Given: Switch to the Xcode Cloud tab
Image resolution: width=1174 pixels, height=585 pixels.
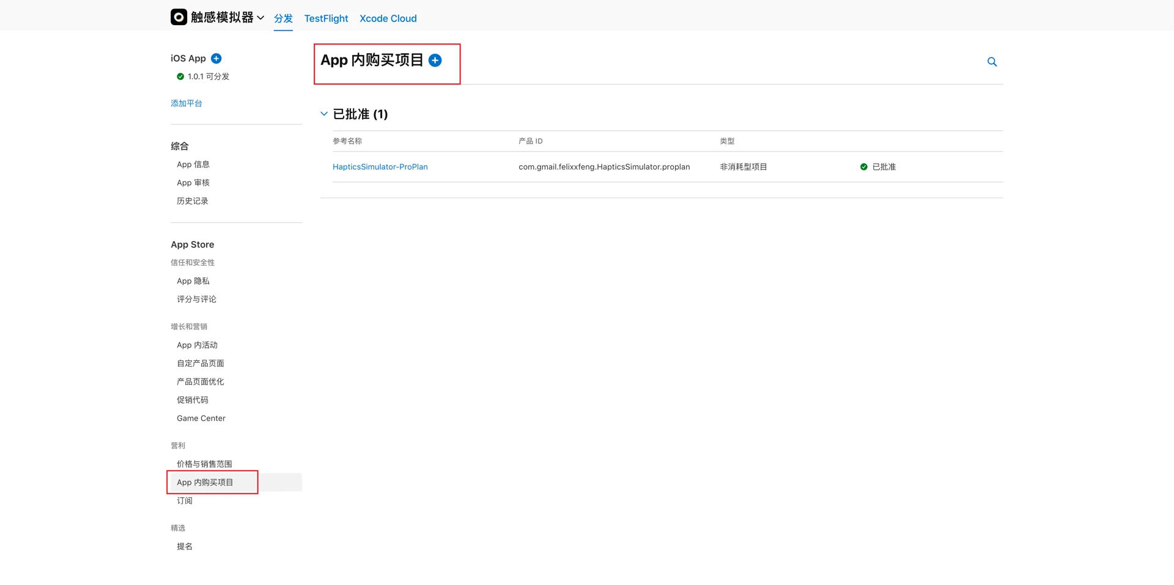Looking at the screenshot, I should tap(388, 18).
